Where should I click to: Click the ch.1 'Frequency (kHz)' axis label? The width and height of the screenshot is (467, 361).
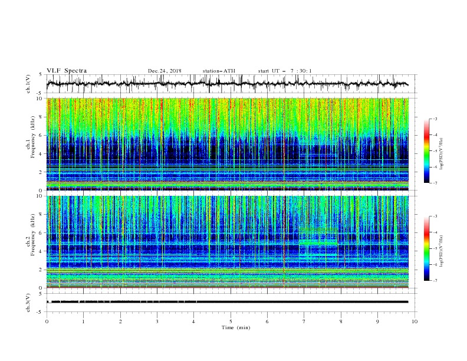pos(33,137)
